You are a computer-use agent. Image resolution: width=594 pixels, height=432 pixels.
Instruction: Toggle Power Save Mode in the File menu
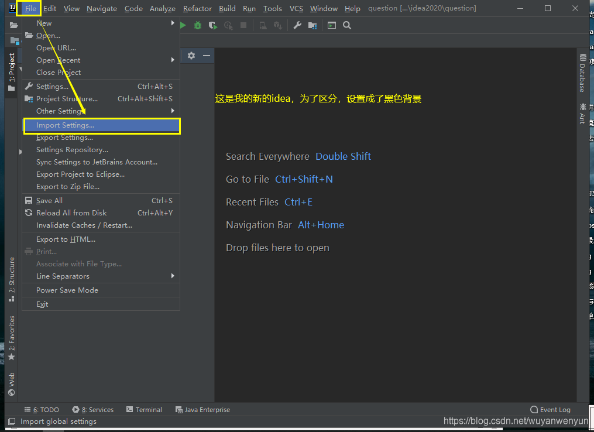click(67, 290)
